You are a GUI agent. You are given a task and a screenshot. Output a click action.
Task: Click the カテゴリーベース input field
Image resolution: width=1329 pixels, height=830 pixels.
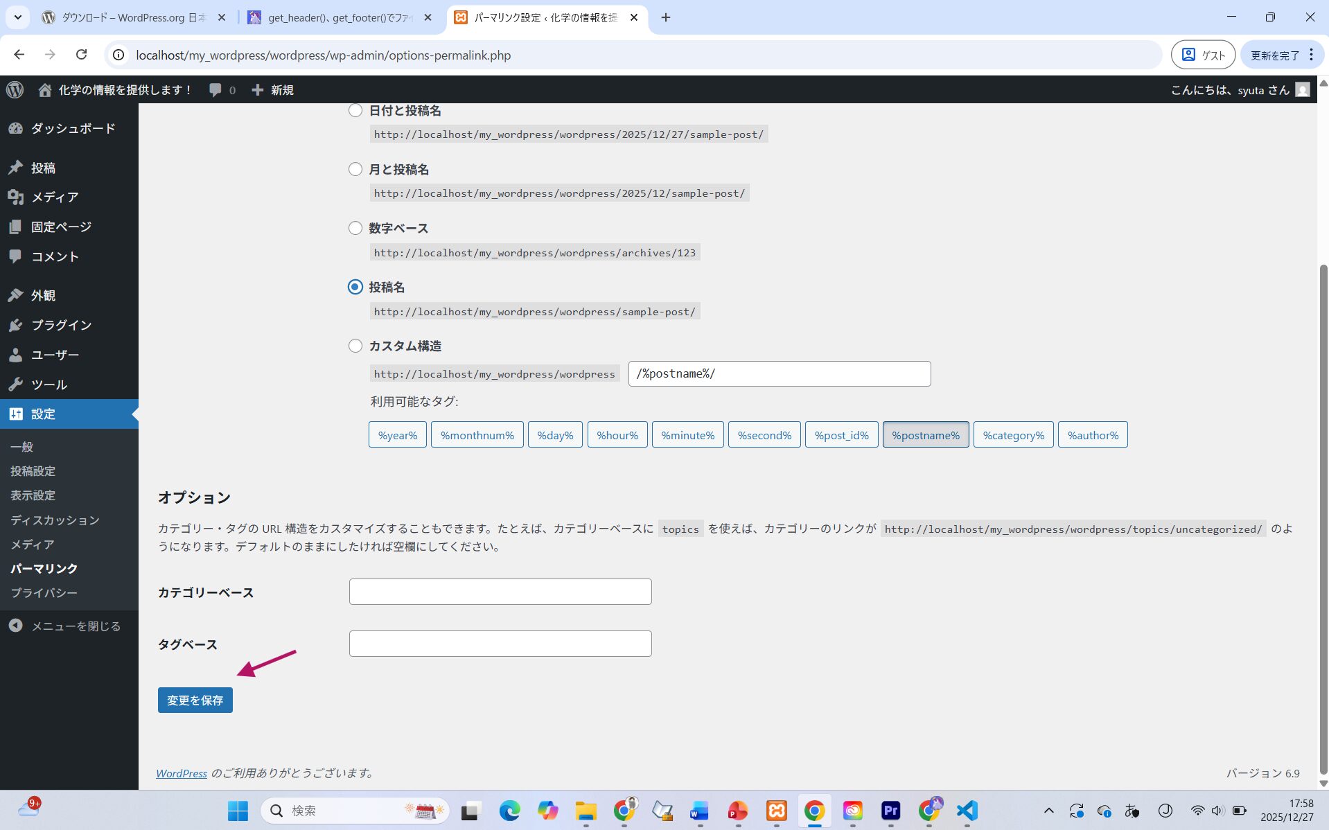coord(500,592)
